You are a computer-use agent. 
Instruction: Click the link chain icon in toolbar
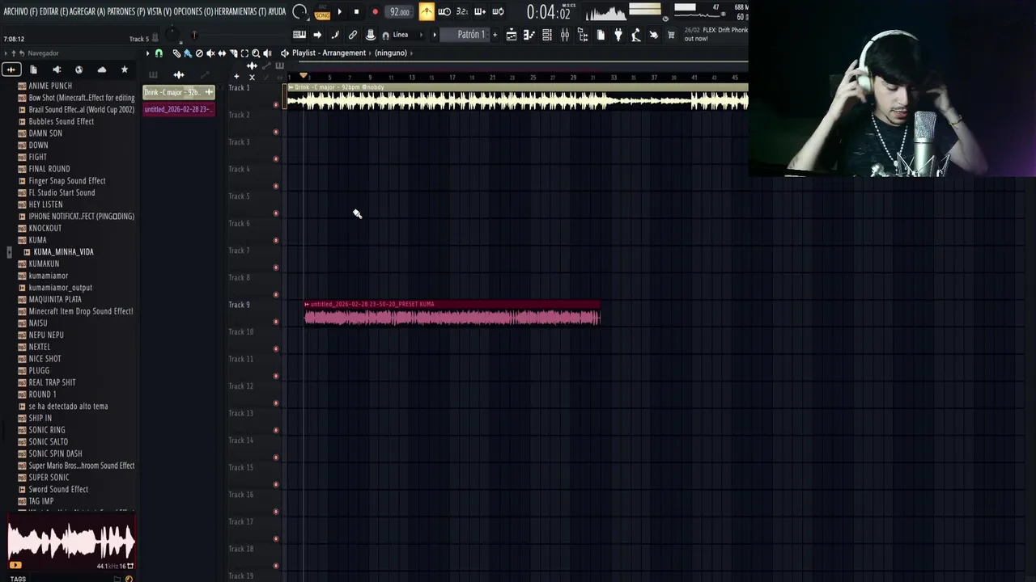tap(353, 35)
